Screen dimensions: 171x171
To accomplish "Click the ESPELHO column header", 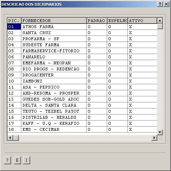I will [117, 21].
